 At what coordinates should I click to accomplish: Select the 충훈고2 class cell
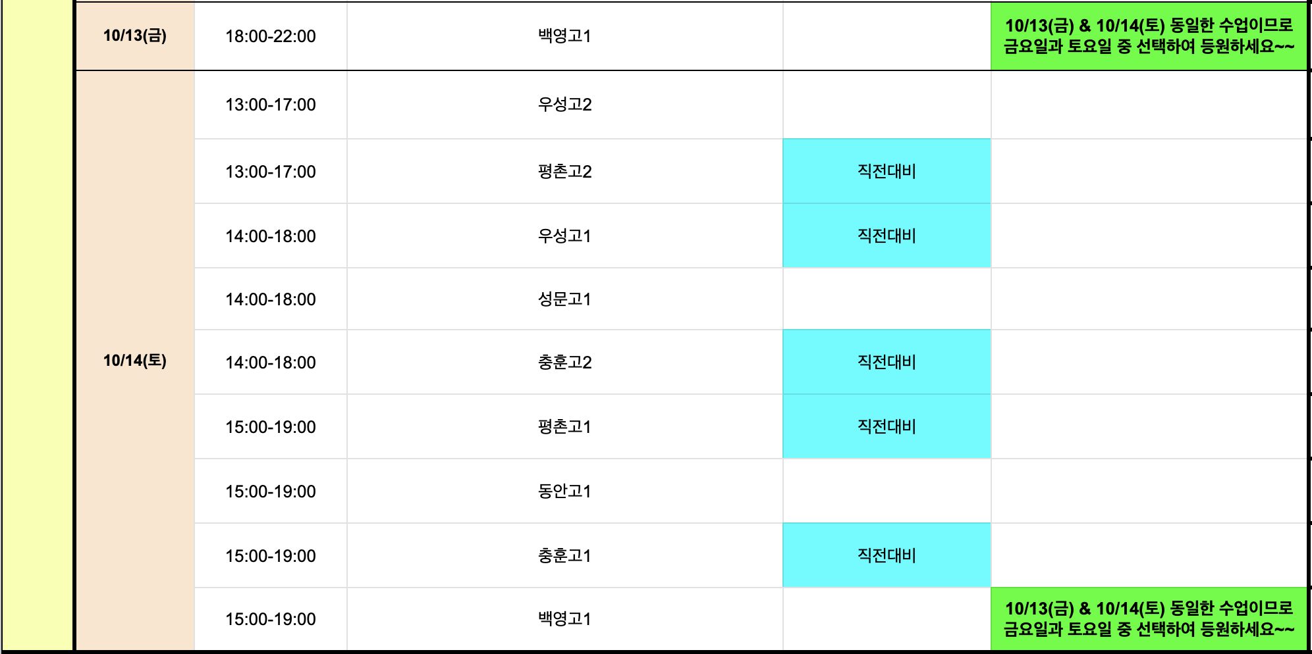564,363
